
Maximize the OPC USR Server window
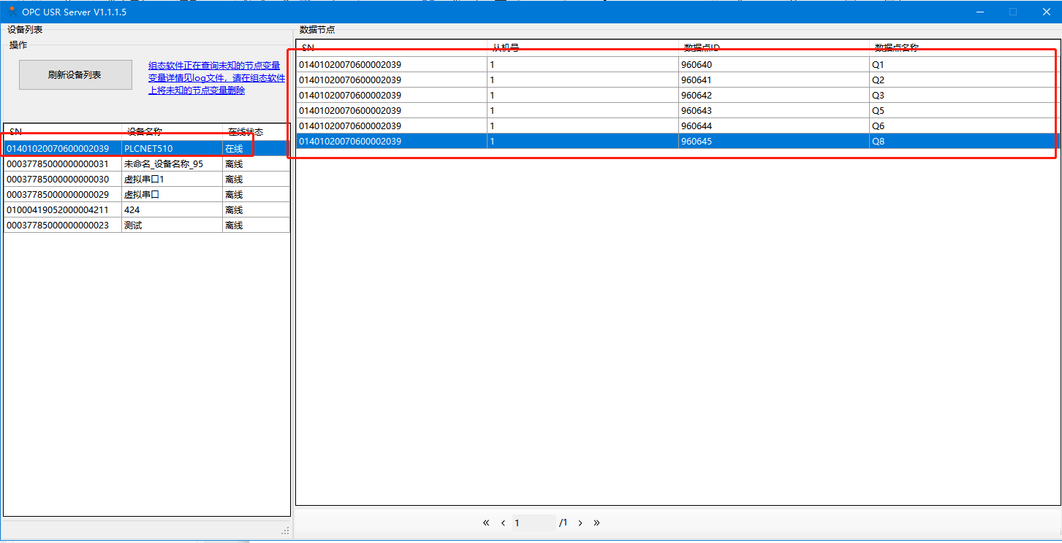pos(1012,12)
